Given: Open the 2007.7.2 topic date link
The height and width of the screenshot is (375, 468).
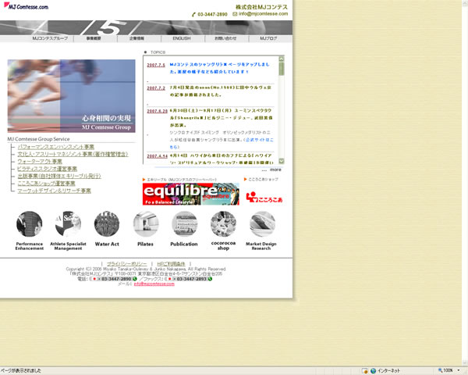Looking at the screenshot, I should [x=156, y=88].
